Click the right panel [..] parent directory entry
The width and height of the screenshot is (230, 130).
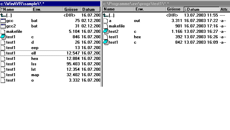coord(111,15)
